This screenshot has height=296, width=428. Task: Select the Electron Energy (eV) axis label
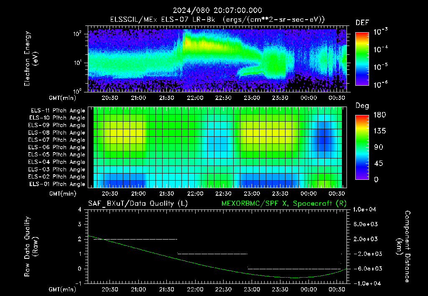pos(31,59)
